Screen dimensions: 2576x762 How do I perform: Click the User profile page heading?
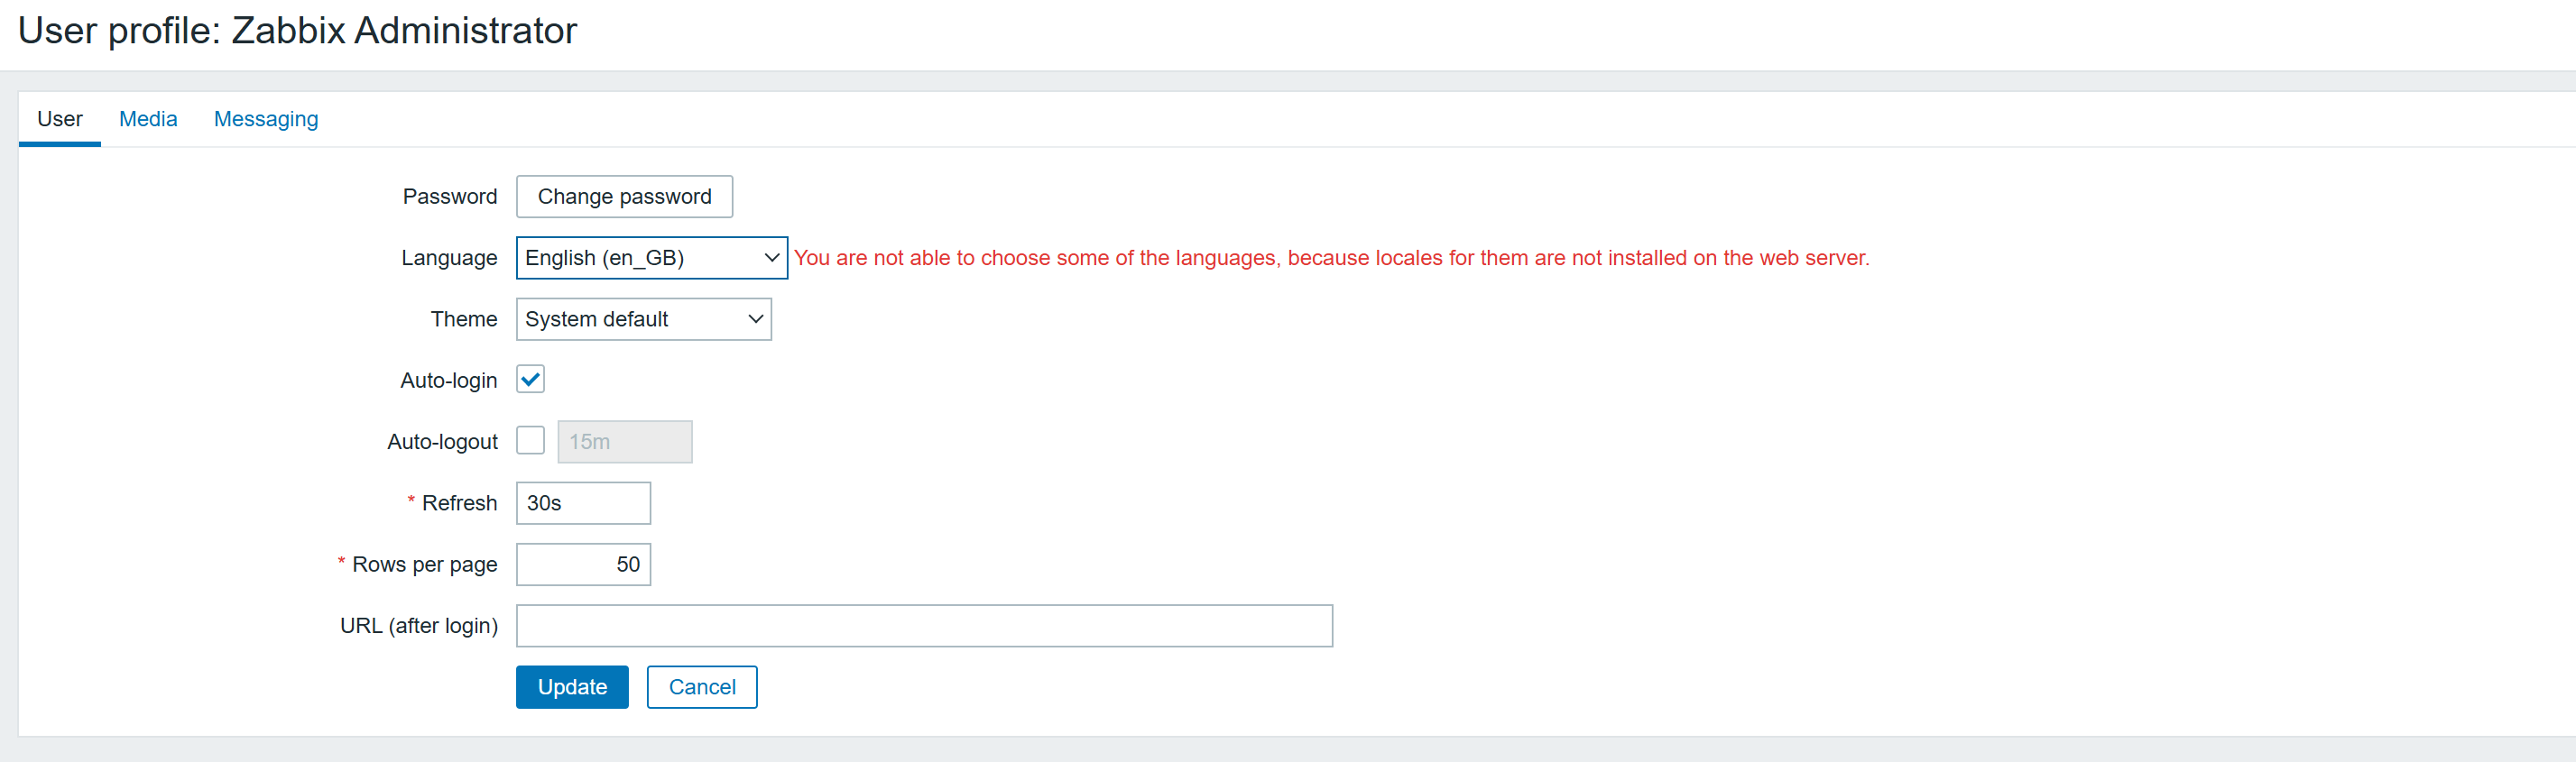point(297,31)
